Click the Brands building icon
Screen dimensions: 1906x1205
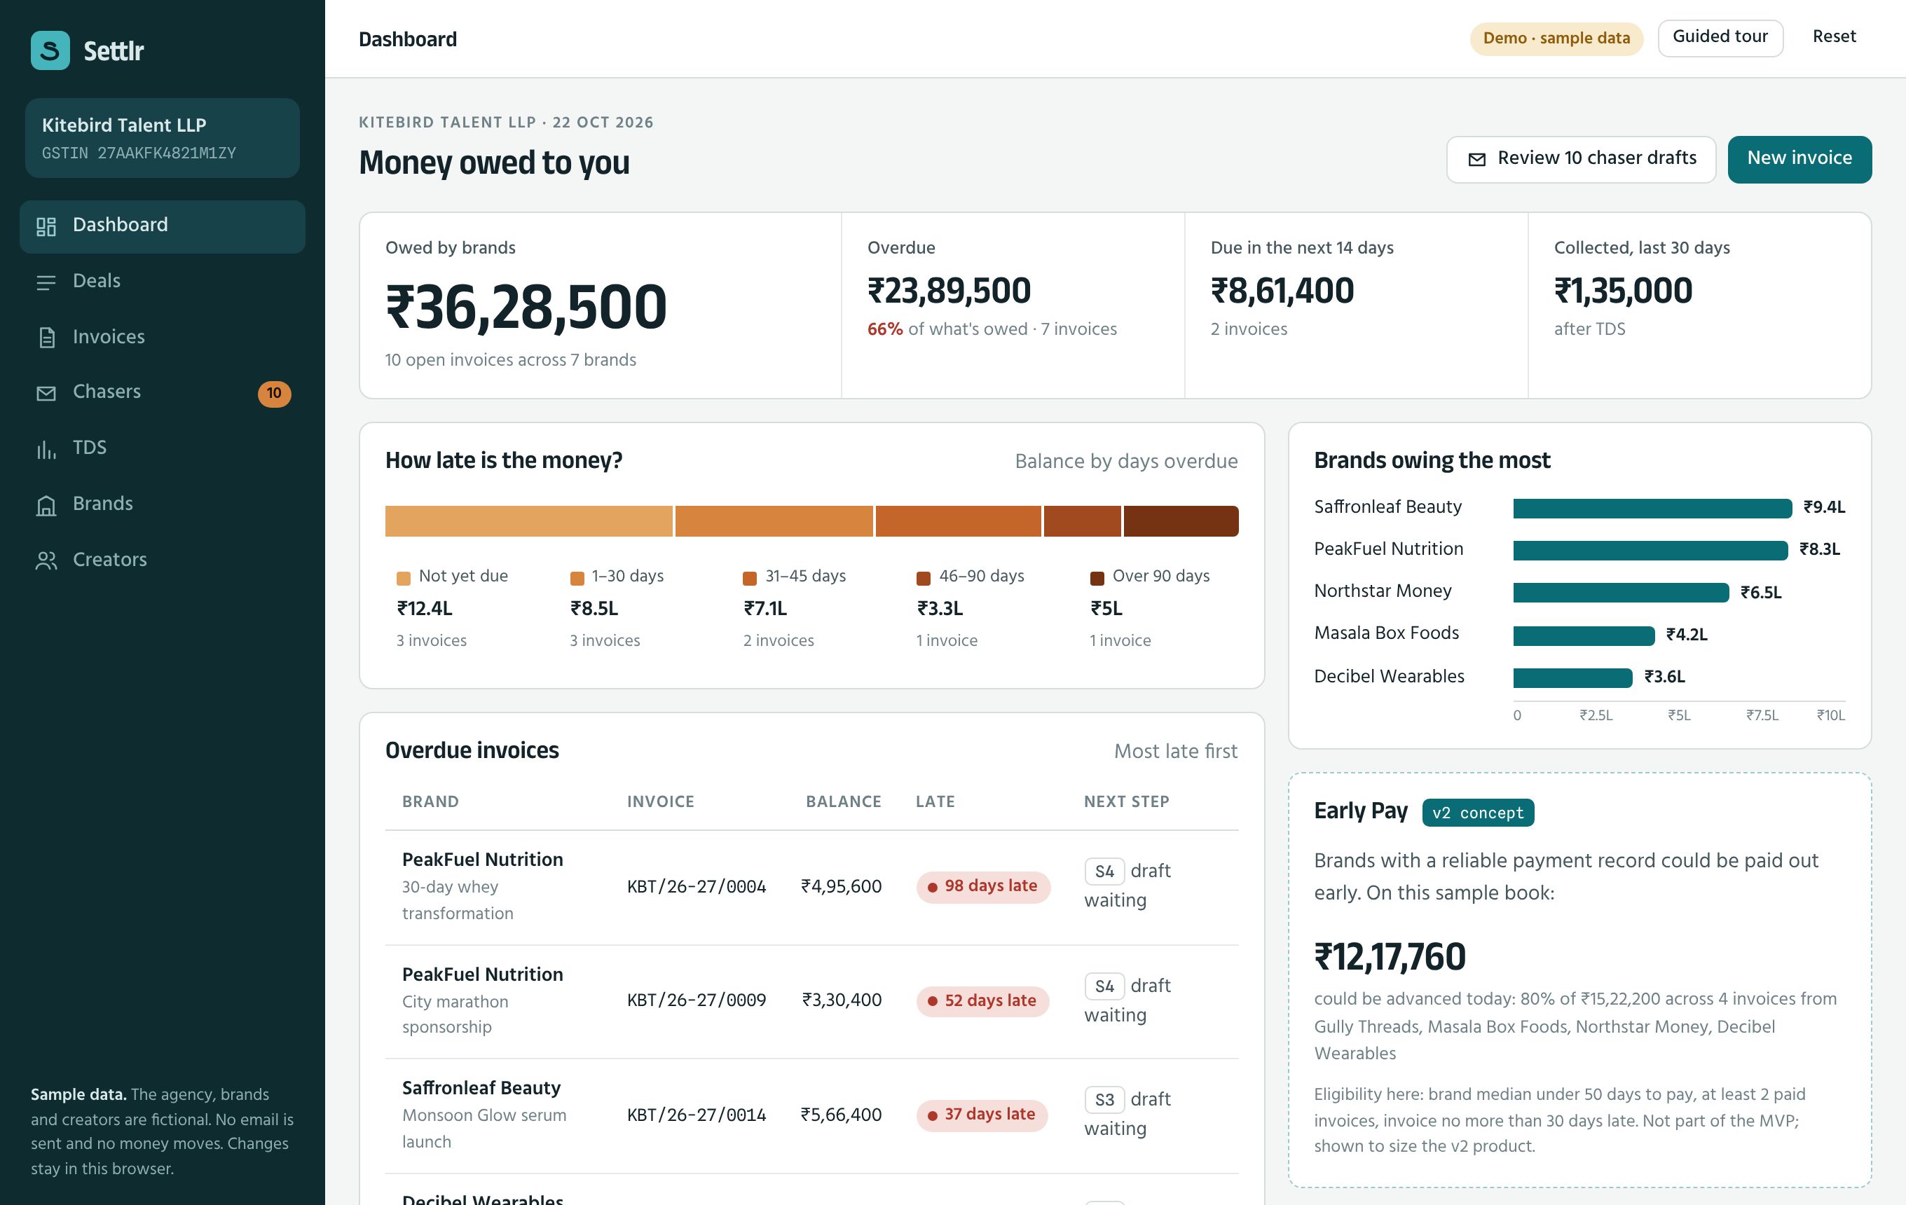46,506
